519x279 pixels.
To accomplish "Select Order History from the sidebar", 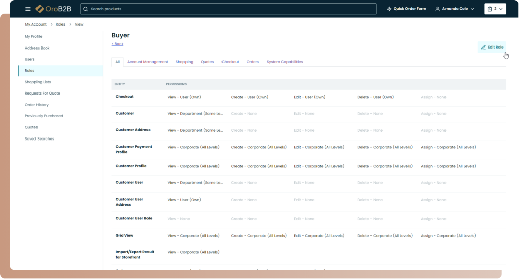I will (36, 105).
